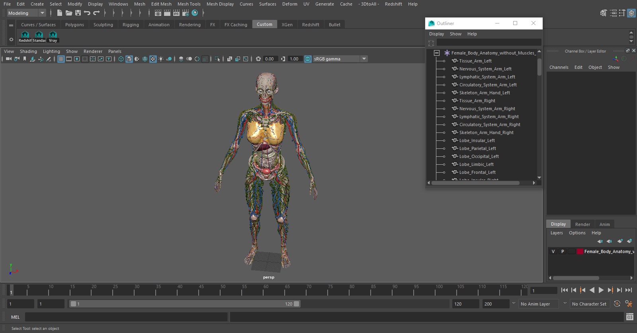This screenshot has width=637, height=333.
Task: Open the shelf tab menu icon
Action: (x=11, y=25)
